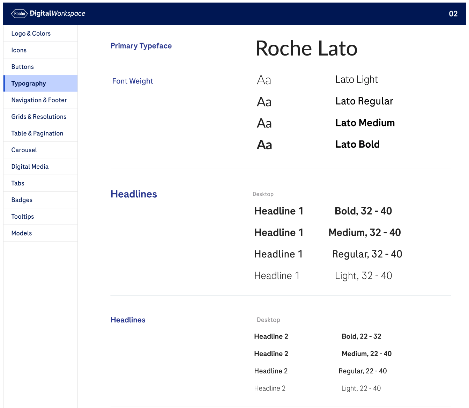Go to Digital Media page
The image size is (469, 408).
click(x=30, y=167)
